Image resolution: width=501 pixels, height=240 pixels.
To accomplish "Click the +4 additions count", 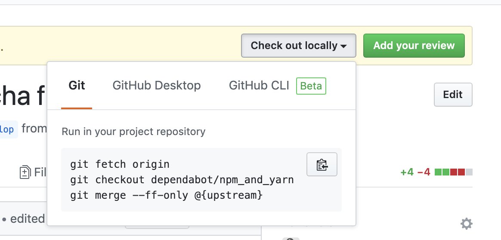I will pyautogui.click(x=407, y=172).
